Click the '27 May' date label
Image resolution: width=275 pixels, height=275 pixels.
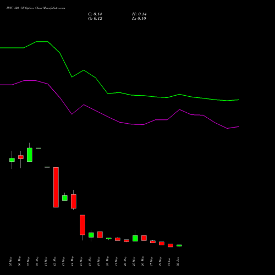click(x=151, y=262)
